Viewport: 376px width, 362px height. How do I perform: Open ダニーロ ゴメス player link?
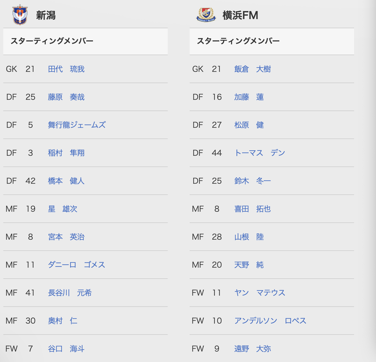[76, 265]
